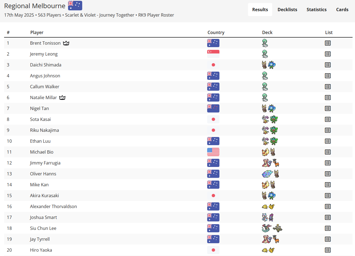Click Hiro Yaoka's deck Pokémon icons
Screen dimensions: 355x256
tap(268, 250)
